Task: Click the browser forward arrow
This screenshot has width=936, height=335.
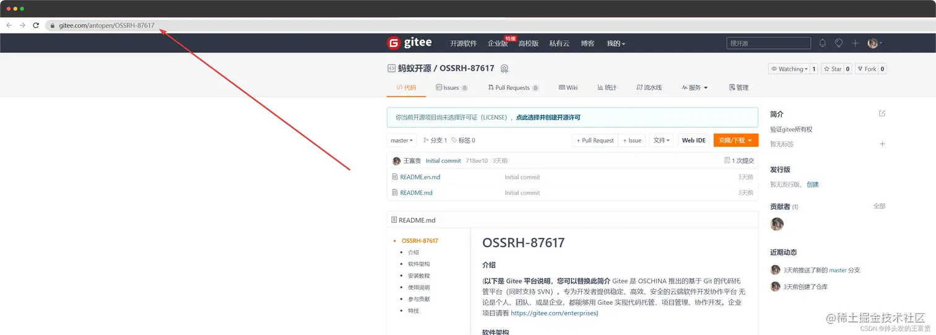Action: pos(22,25)
